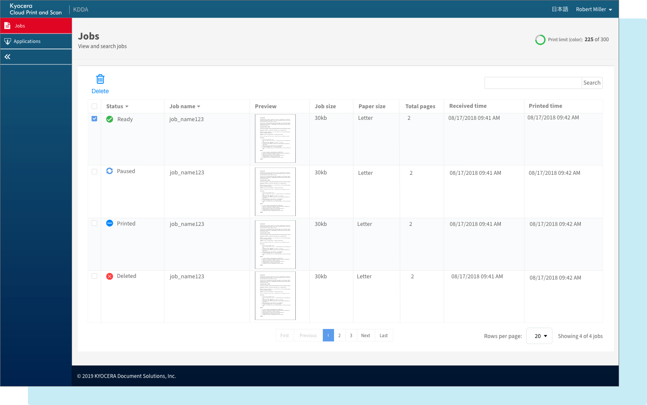647x405 pixels.
Task: Click the print limit progress ring
Action: coord(540,40)
